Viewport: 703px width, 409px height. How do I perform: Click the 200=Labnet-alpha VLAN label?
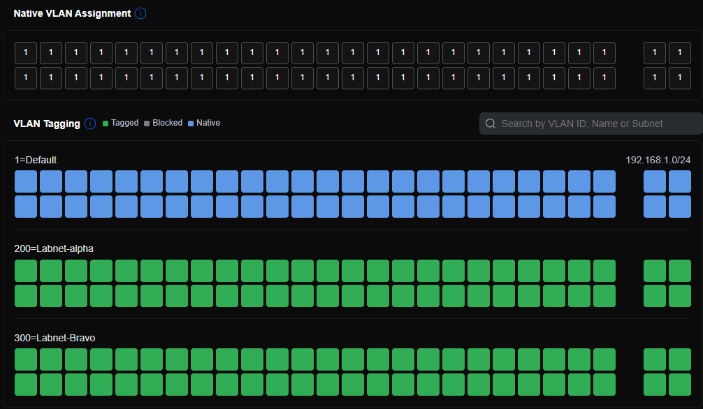pos(54,248)
